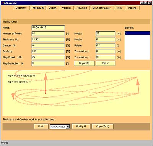Click the Duplicate button
This screenshot has height=146, width=153.
coord(84,63)
